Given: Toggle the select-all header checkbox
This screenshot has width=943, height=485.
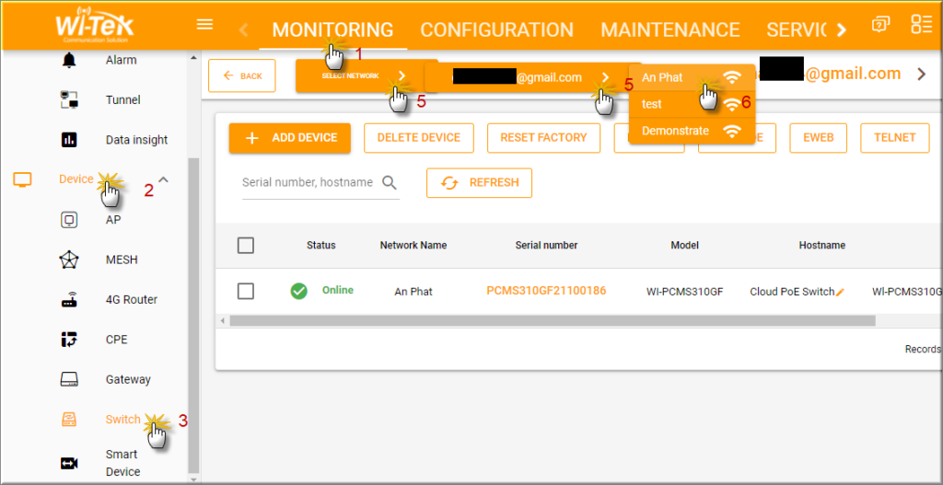Looking at the screenshot, I should 246,246.
